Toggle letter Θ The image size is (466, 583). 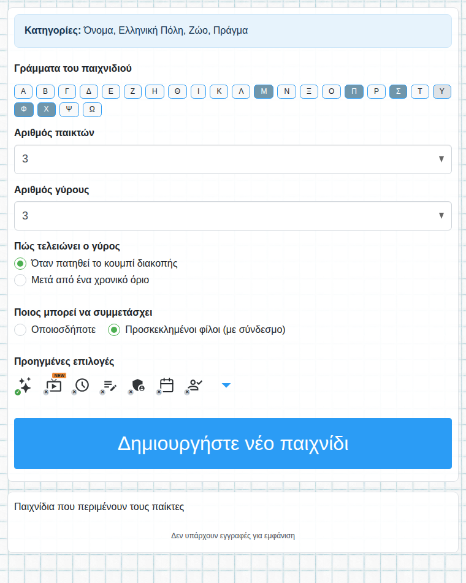tap(177, 91)
